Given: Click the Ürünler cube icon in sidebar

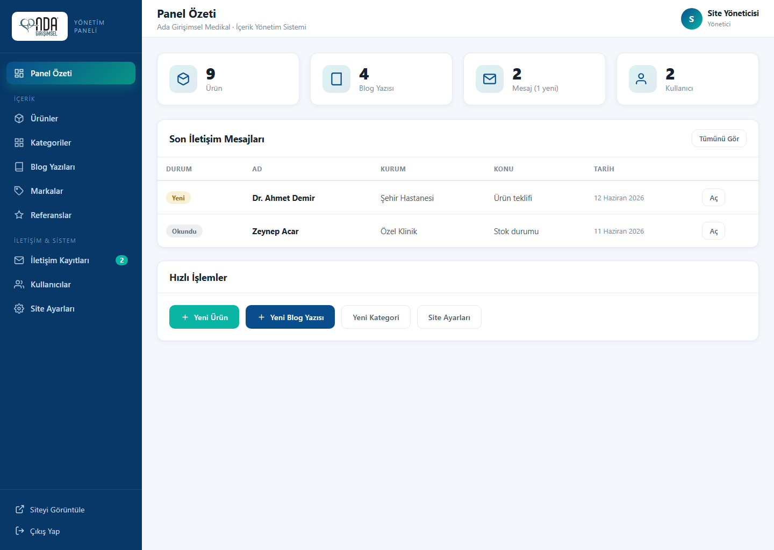Looking at the screenshot, I should [19, 119].
